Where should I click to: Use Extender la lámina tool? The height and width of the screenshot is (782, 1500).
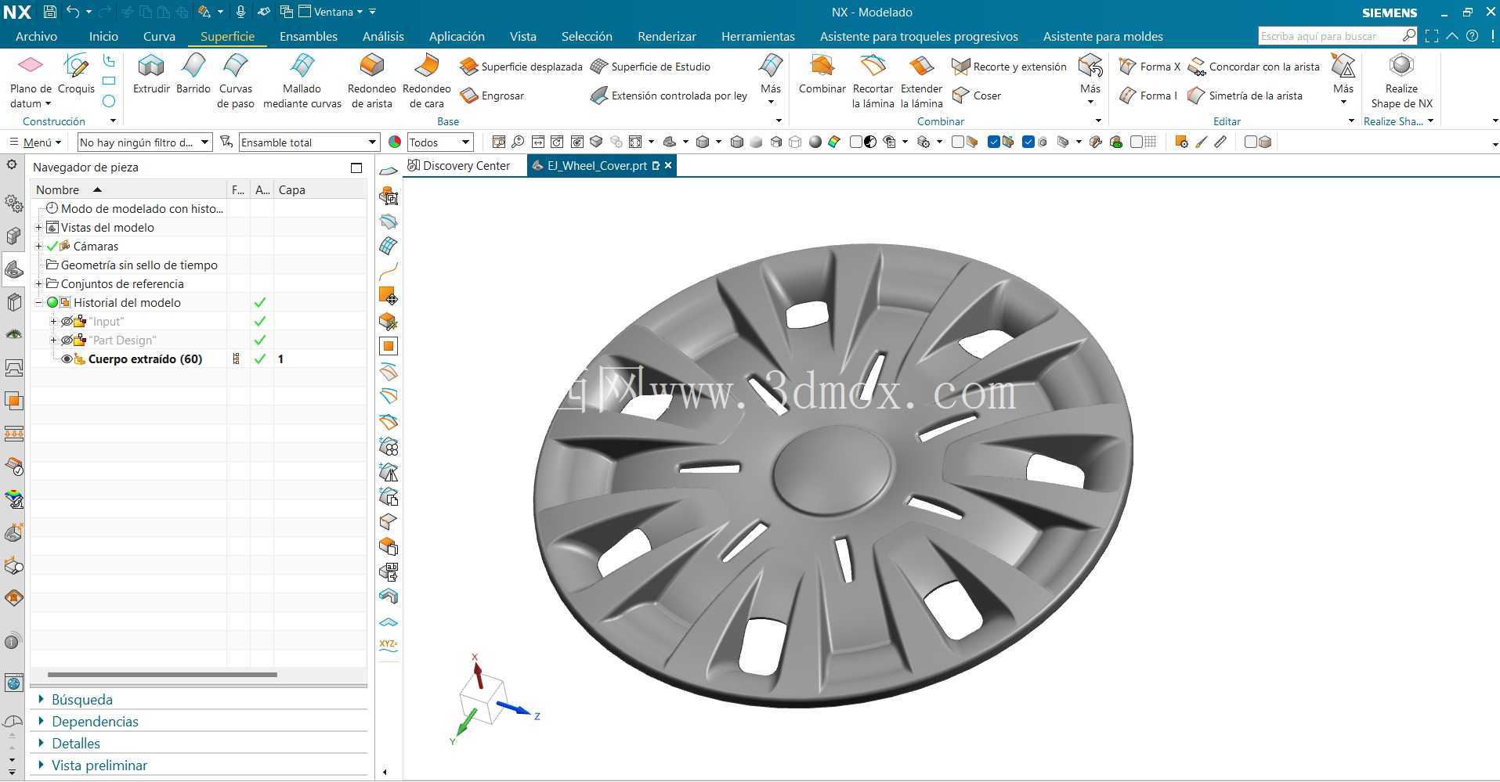[921, 81]
